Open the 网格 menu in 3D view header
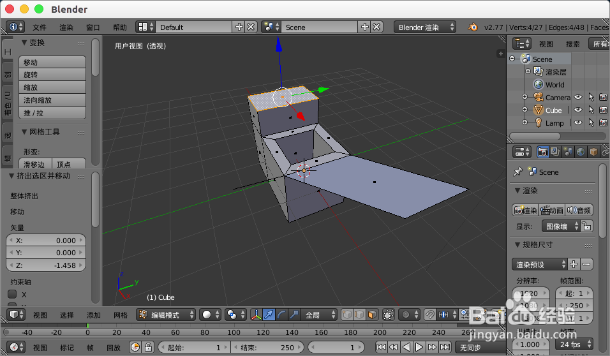Image resolution: width=610 pixels, height=356 pixels. pyautogui.click(x=120, y=315)
